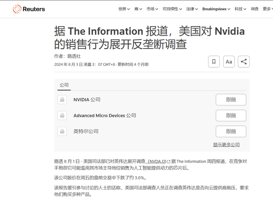Viewport: 273px width, 201px height.
Task: Click the share icon button
Action: coord(244,62)
